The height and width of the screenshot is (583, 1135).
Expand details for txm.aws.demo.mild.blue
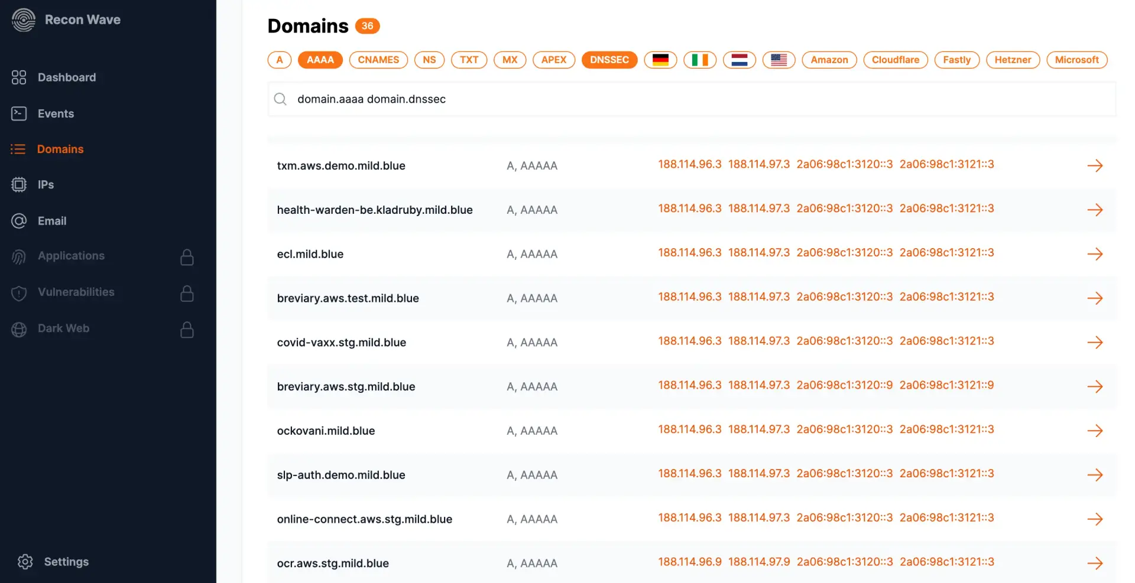click(x=1096, y=165)
